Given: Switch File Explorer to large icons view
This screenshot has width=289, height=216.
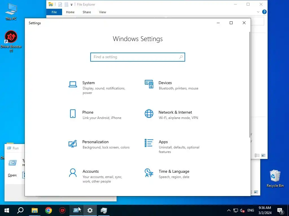Looking at the screenshot, I should (x=263, y=155).
